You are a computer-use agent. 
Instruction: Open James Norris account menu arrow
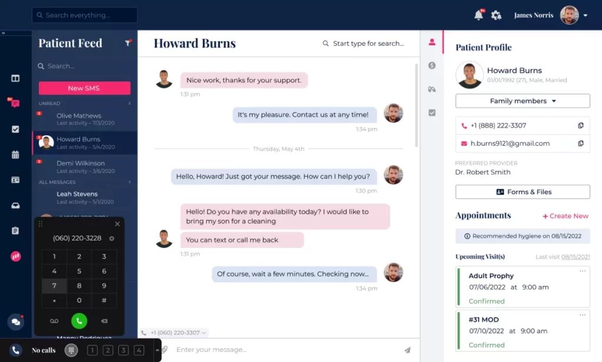[x=586, y=16]
